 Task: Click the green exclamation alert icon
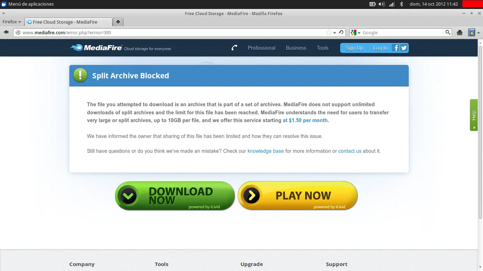(80, 75)
